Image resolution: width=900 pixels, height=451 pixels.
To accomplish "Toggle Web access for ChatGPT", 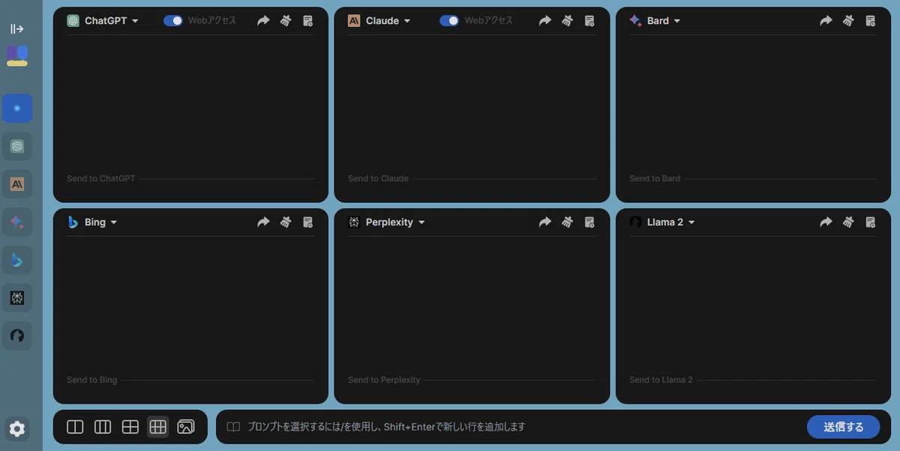I will (x=173, y=21).
